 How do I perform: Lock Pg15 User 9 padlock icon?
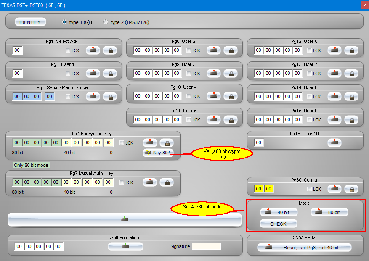coord(352,119)
